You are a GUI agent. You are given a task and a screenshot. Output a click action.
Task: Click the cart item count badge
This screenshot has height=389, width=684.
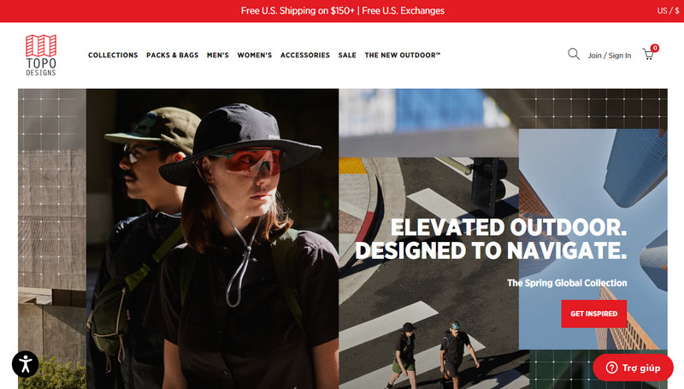pyautogui.click(x=654, y=48)
